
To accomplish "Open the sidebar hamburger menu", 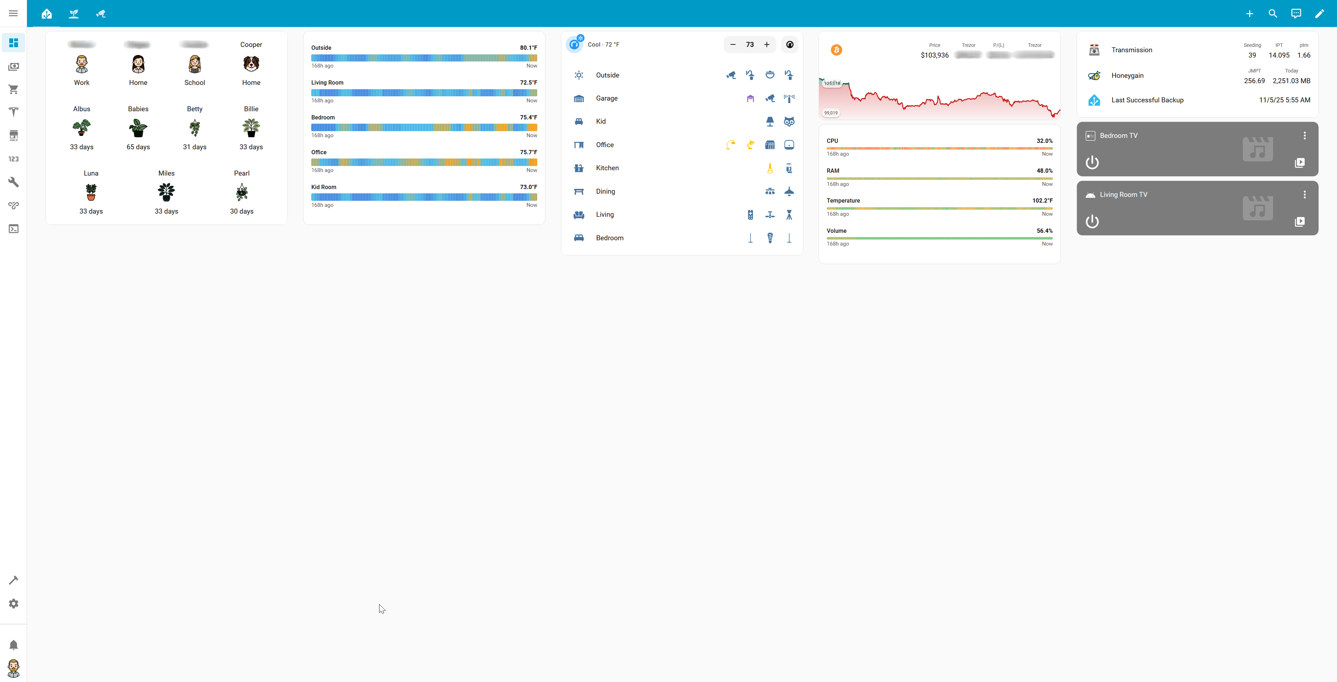I will (14, 13).
